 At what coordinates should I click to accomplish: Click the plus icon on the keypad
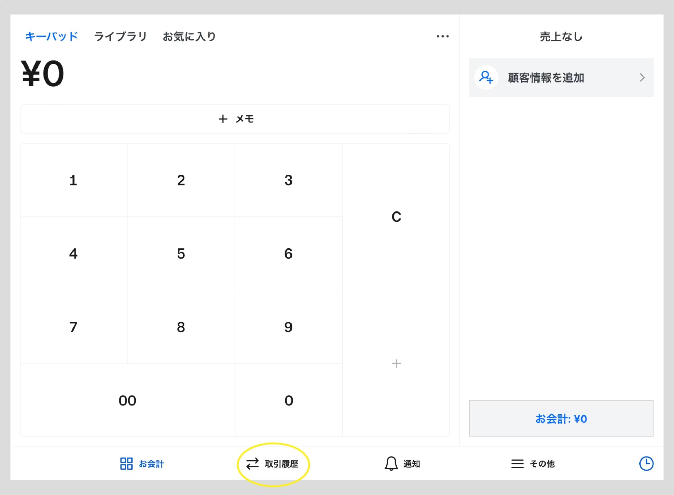click(396, 363)
